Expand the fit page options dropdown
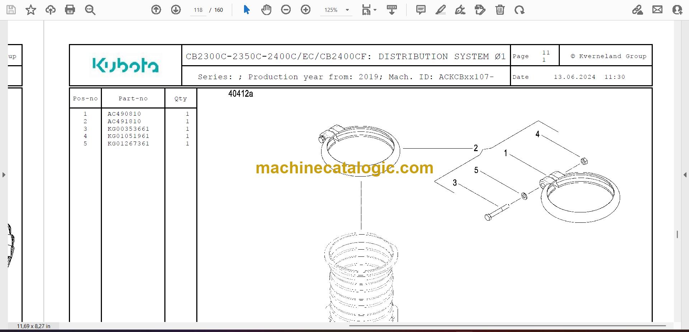Viewport: 689px width, 332px height. pyautogui.click(x=369, y=10)
